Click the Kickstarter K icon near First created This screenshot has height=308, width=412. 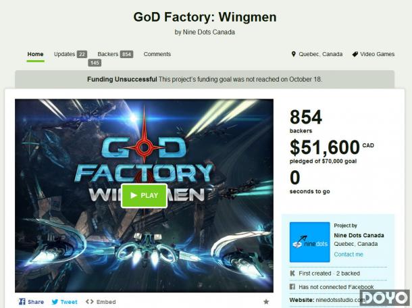pyautogui.click(x=292, y=274)
